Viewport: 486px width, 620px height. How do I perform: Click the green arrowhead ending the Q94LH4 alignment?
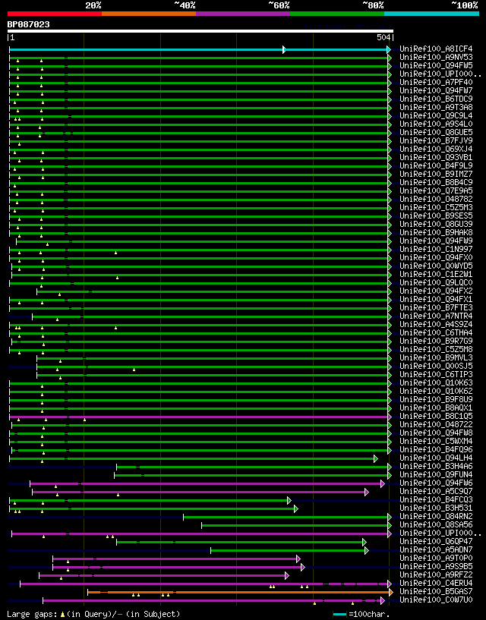coord(376,458)
